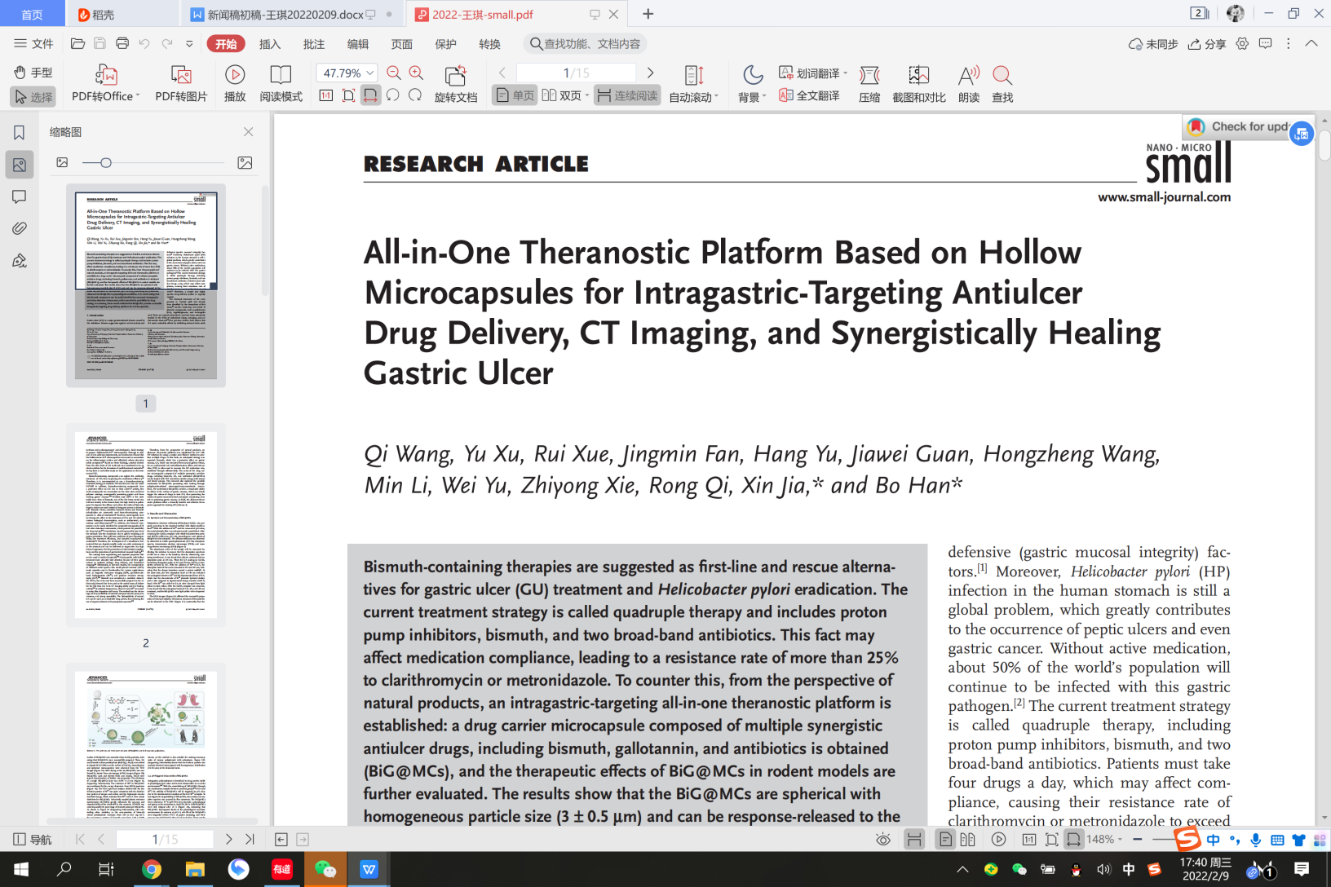Expand PDF转Office dropdown arrow
1331x887 pixels.
tap(138, 96)
